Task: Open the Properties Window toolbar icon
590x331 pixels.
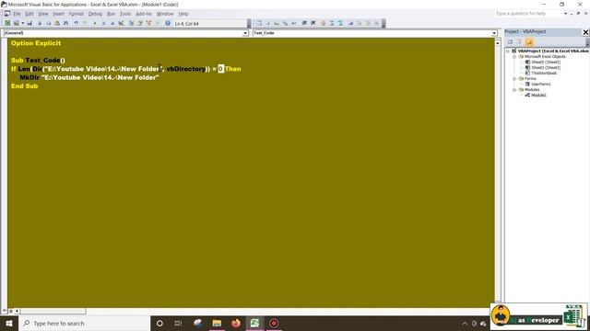Action: coord(140,23)
